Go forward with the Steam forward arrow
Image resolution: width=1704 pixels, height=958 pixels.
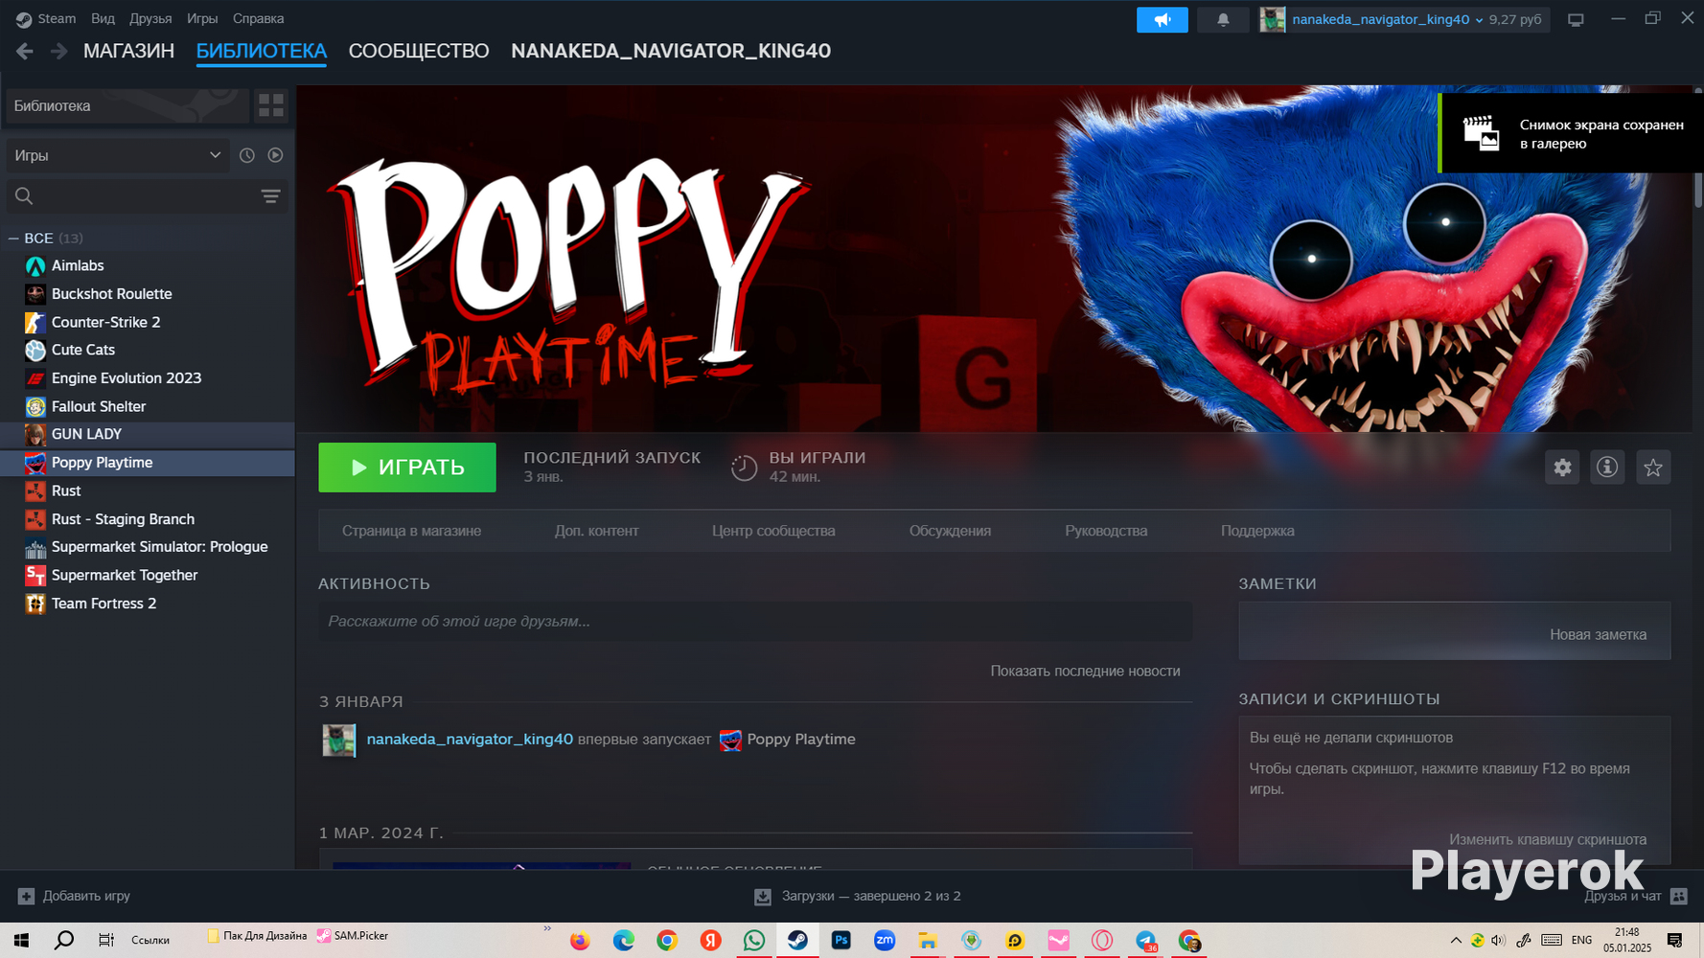[x=58, y=52]
